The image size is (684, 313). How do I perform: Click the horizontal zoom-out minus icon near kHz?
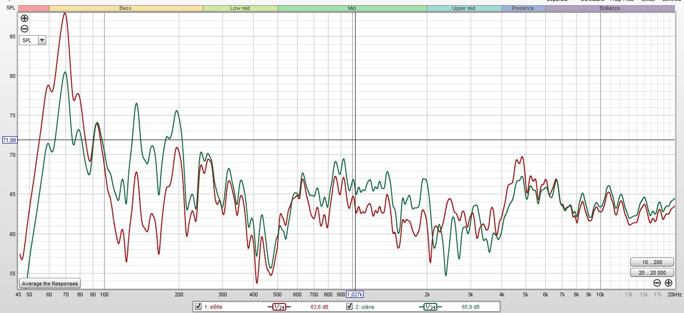tap(657, 283)
